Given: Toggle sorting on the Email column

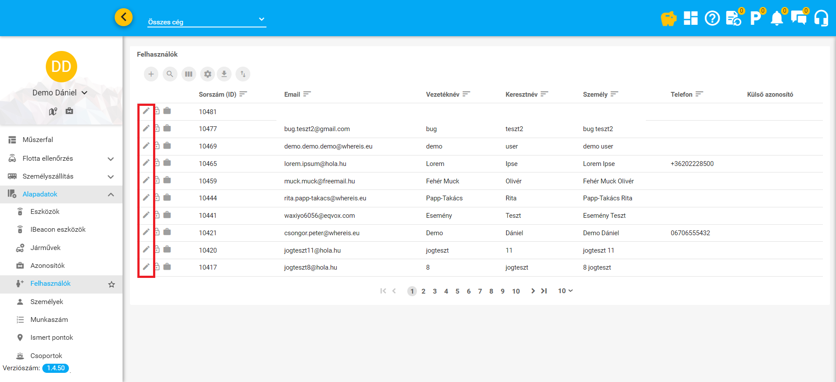Looking at the screenshot, I should coord(307,94).
